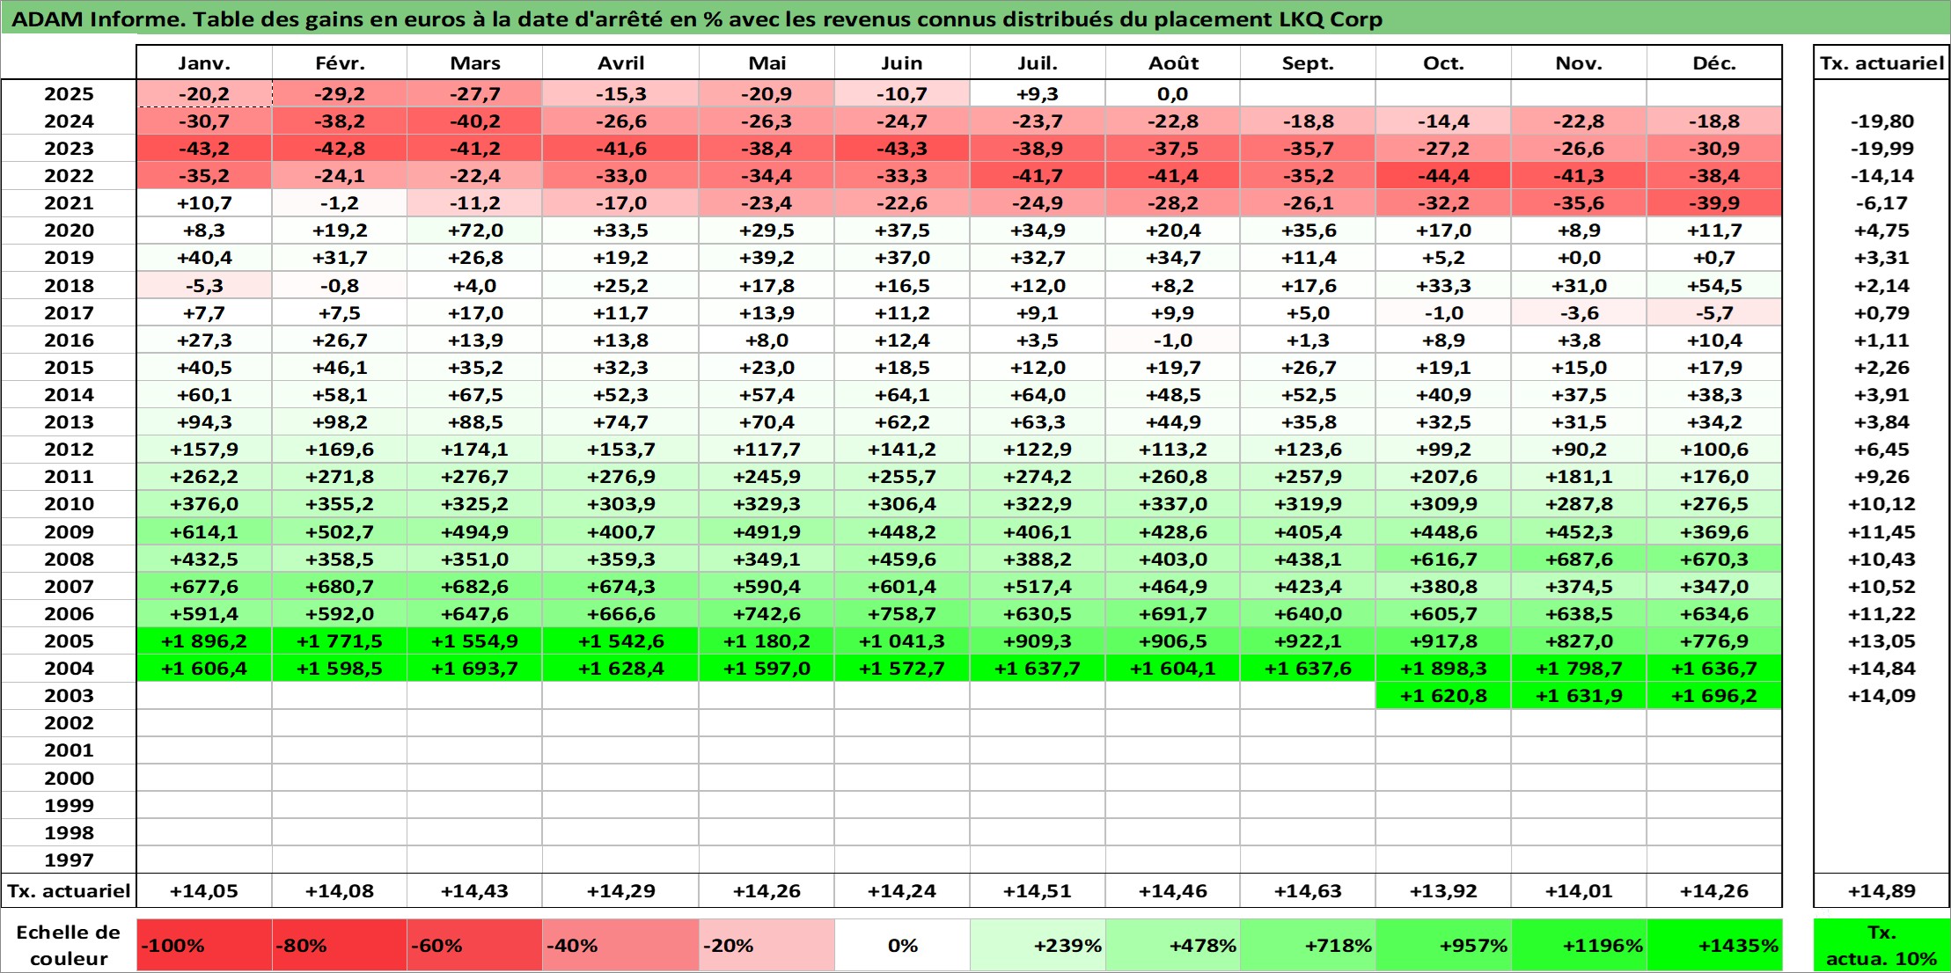
Task: Click the bottom rate +13,92 under Oct.
Action: (x=1443, y=891)
